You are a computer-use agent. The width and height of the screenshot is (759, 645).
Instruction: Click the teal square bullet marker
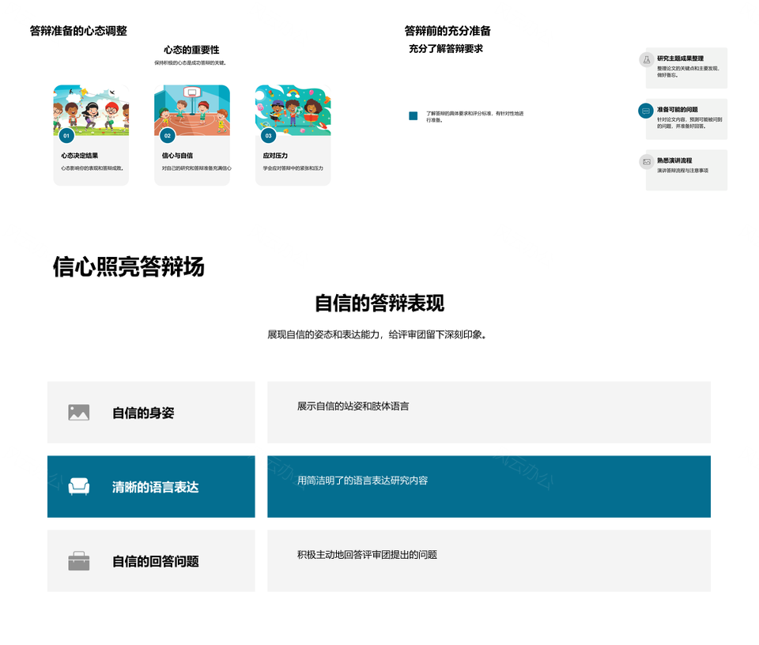click(x=413, y=116)
